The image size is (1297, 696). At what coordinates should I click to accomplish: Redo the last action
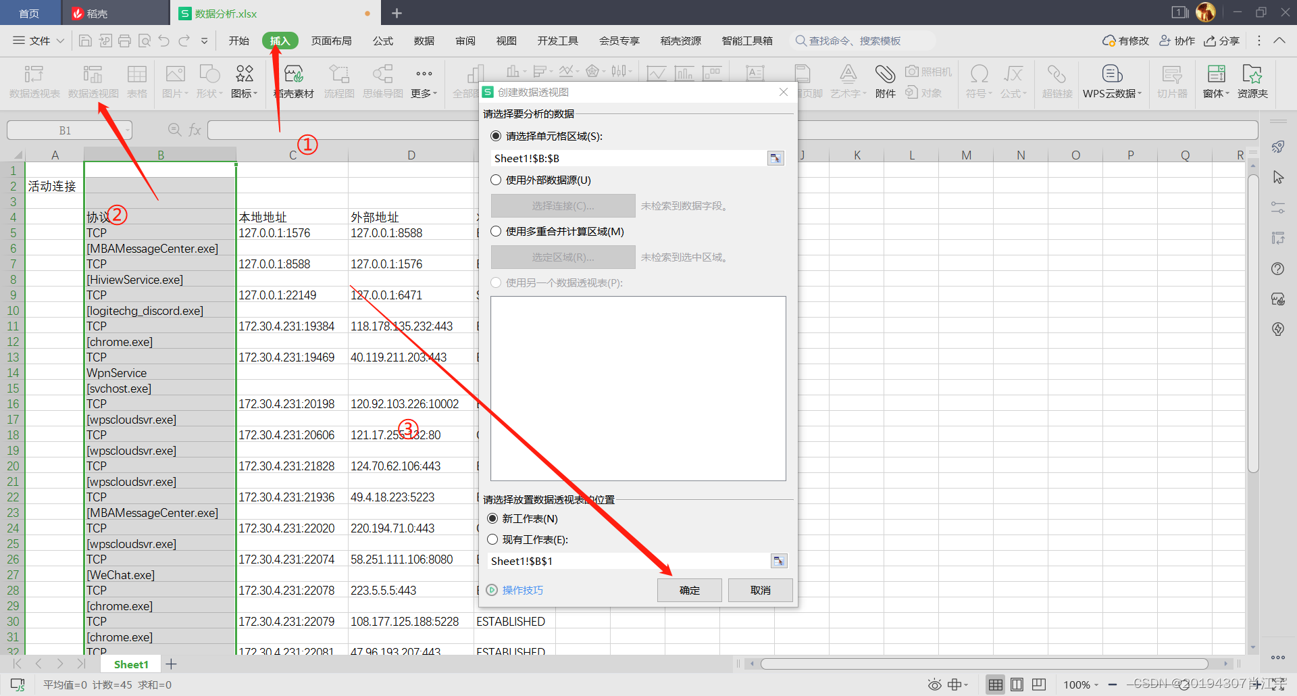[x=184, y=41]
